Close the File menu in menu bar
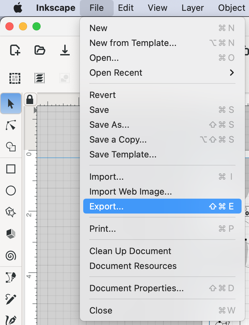Viewport: 249px width, 325px height. [97, 8]
